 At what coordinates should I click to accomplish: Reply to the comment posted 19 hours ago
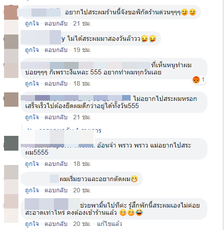click(56, 50)
